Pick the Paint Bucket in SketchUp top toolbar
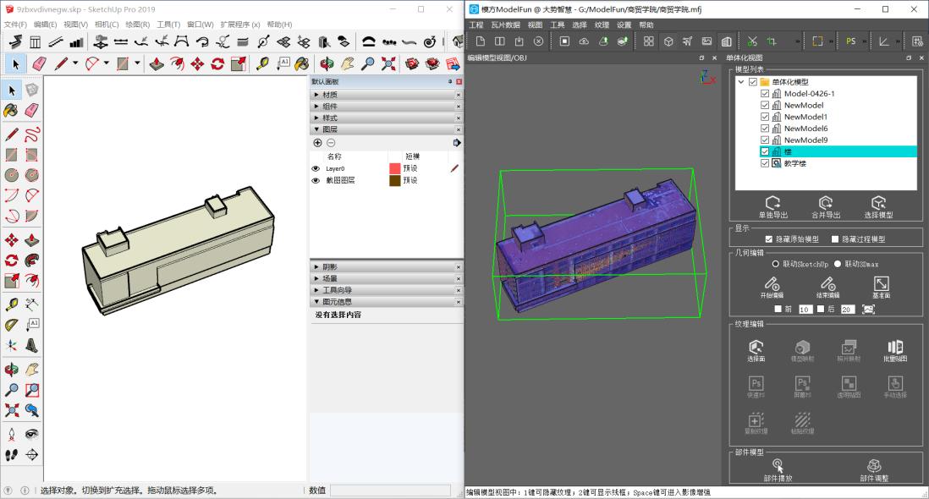This screenshot has height=499, width=929. pos(301,63)
